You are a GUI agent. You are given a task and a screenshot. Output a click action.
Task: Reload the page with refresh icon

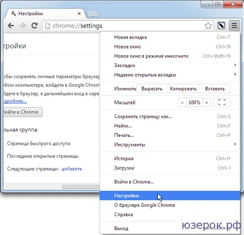click(x=34, y=25)
